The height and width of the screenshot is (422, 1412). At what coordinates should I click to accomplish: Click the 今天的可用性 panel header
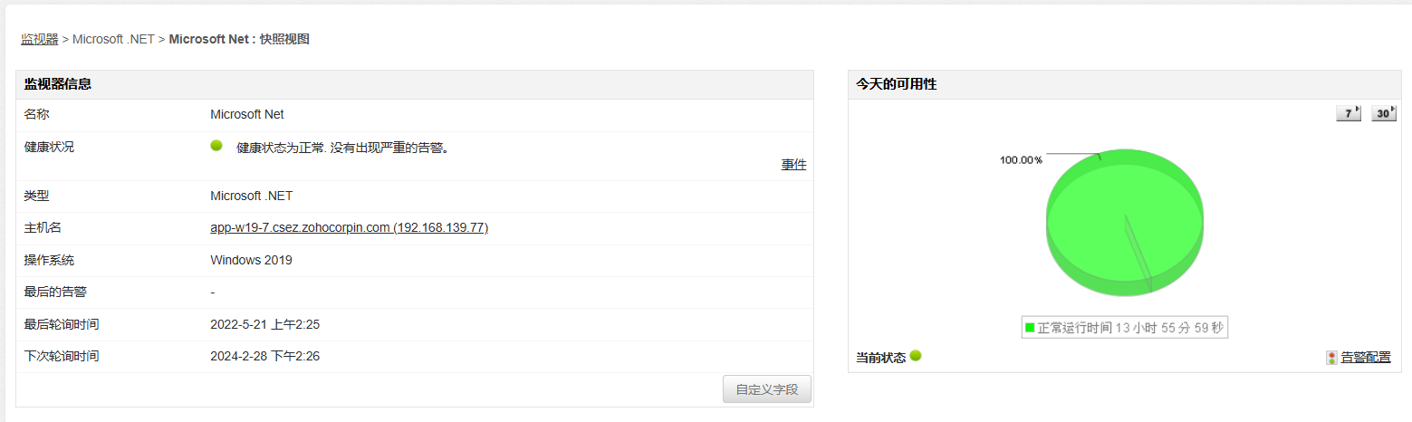pyautogui.click(x=897, y=84)
